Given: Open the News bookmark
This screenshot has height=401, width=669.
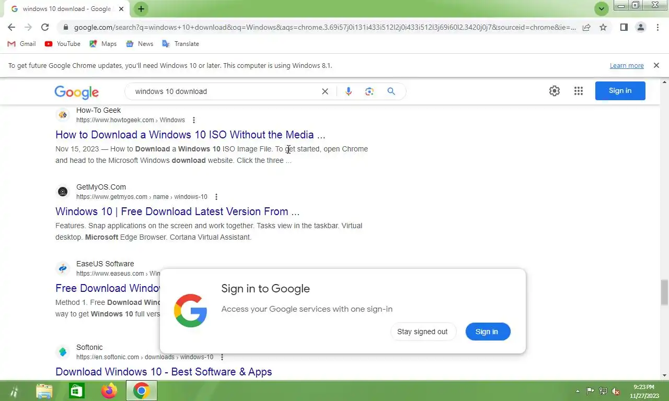Looking at the screenshot, I should point(140,44).
